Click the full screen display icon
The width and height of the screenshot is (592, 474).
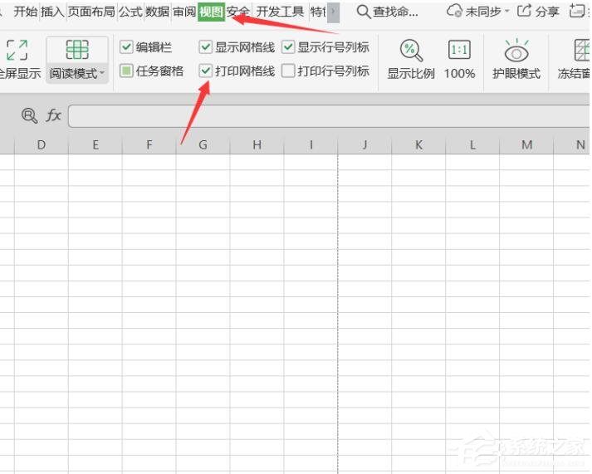pos(17,50)
